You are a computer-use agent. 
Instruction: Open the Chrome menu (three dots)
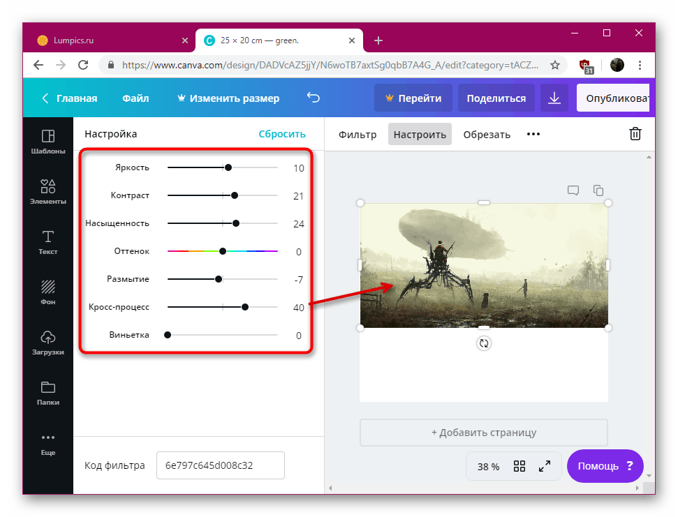[640, 65]
